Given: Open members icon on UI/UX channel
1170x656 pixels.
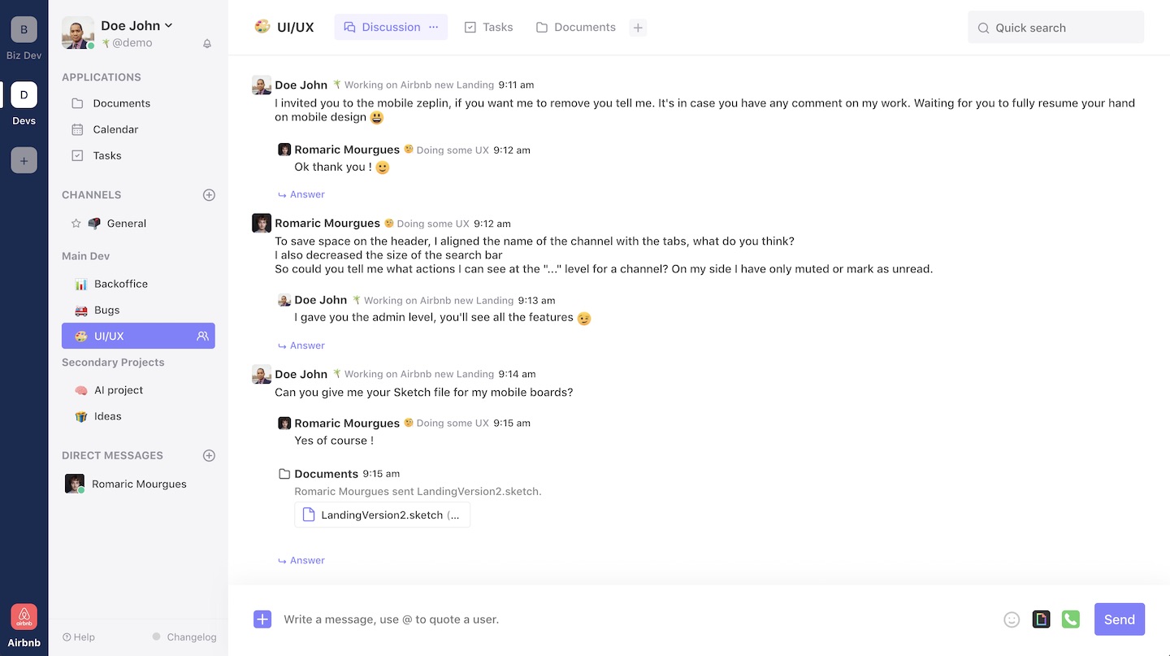Looking at the screenshot, I should [x=202, y=336].
